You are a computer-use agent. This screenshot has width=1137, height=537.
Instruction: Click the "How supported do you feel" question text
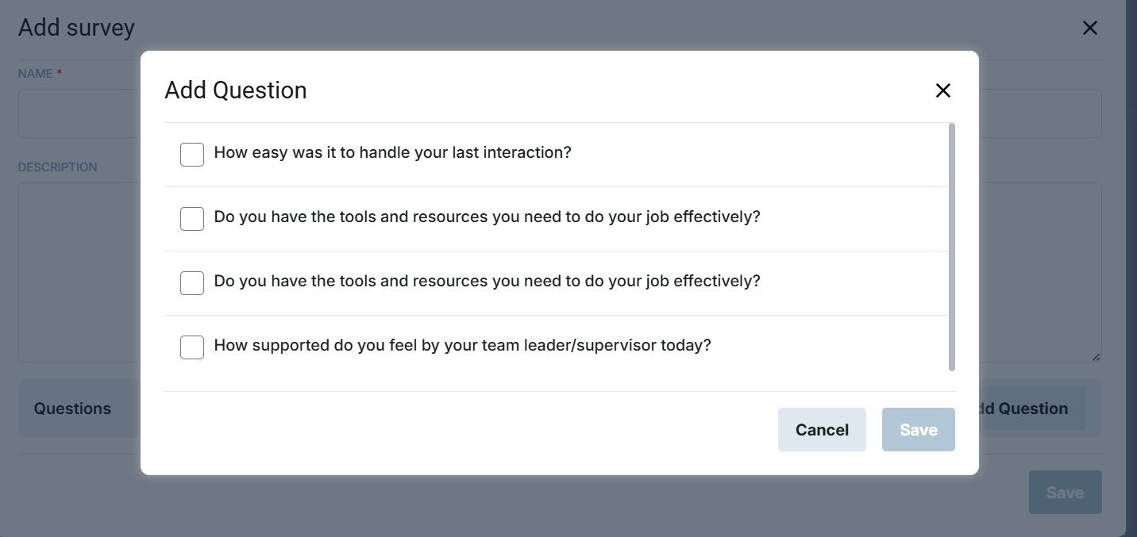(x=462, y=345)
